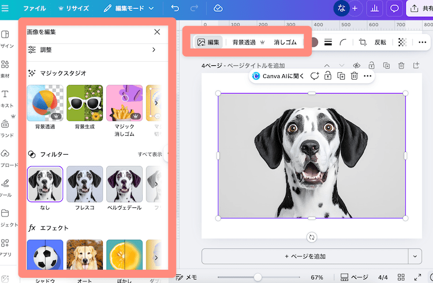Open the corner rounding icon

point(343,42)
